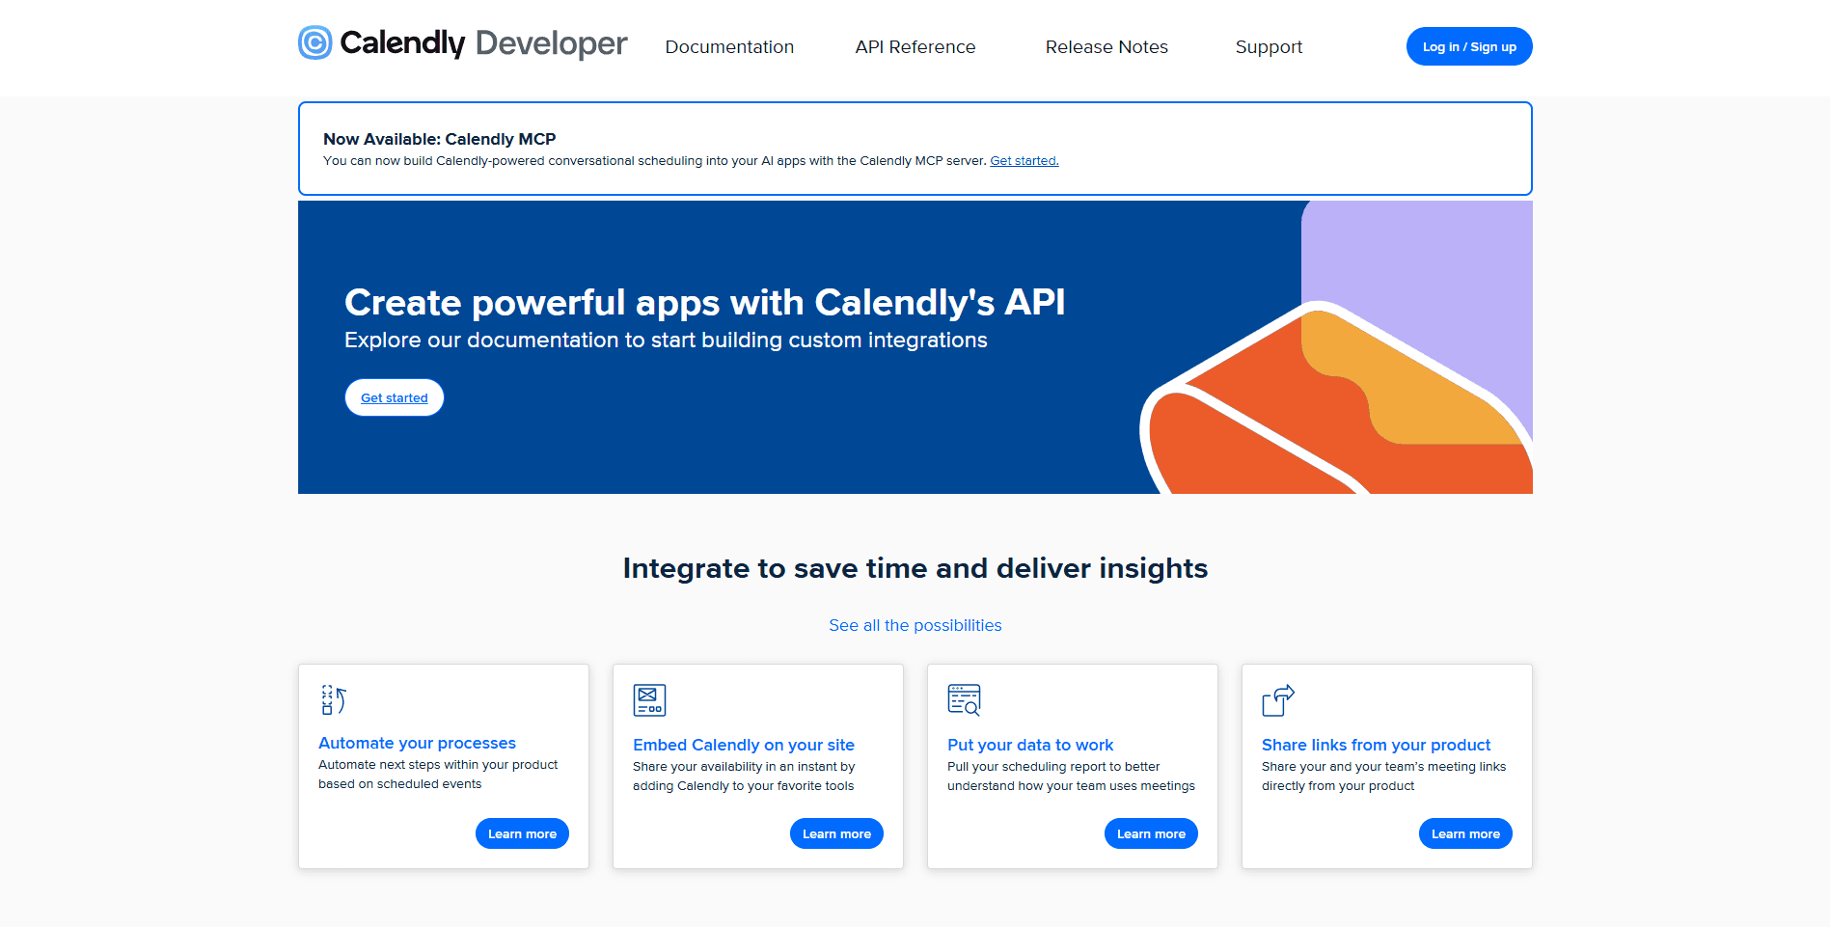Click Integrate to save time and deliver insights heading

coord(915,568)
